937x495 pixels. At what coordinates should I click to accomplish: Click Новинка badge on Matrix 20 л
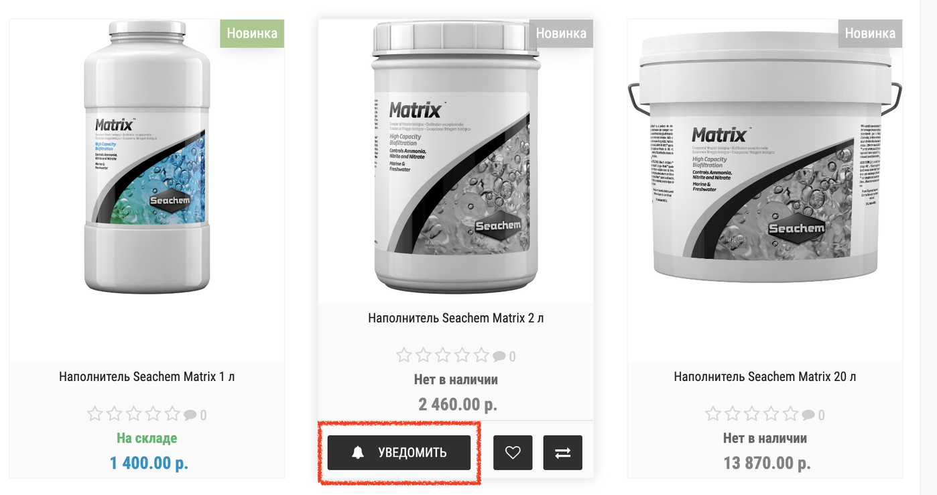[870, 34]
